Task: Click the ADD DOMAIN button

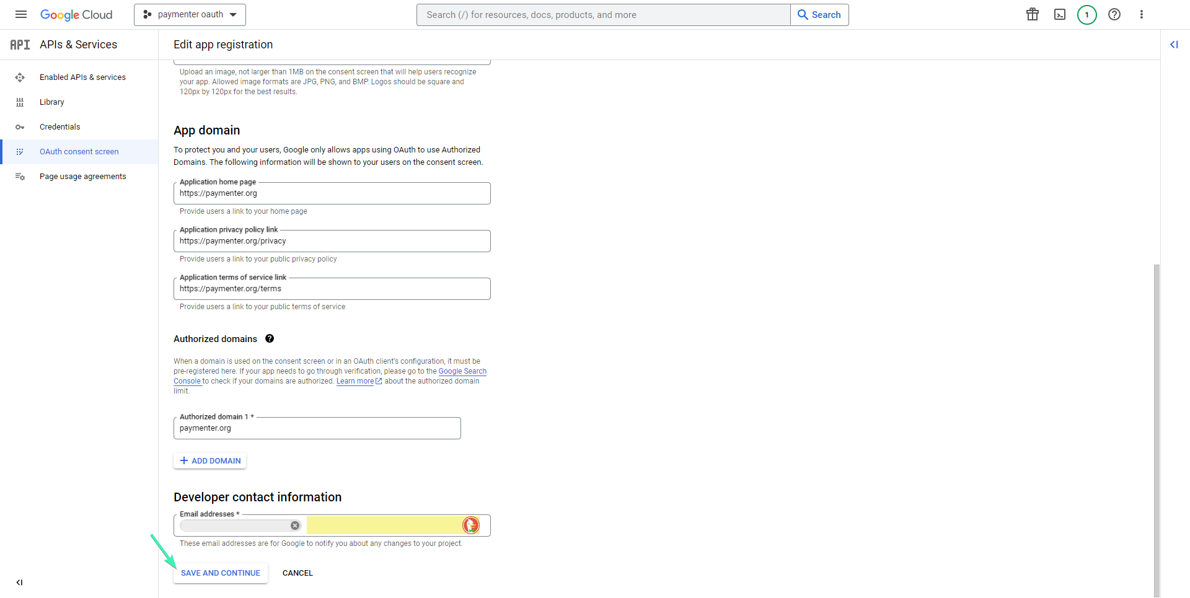Action: [209, 460]
